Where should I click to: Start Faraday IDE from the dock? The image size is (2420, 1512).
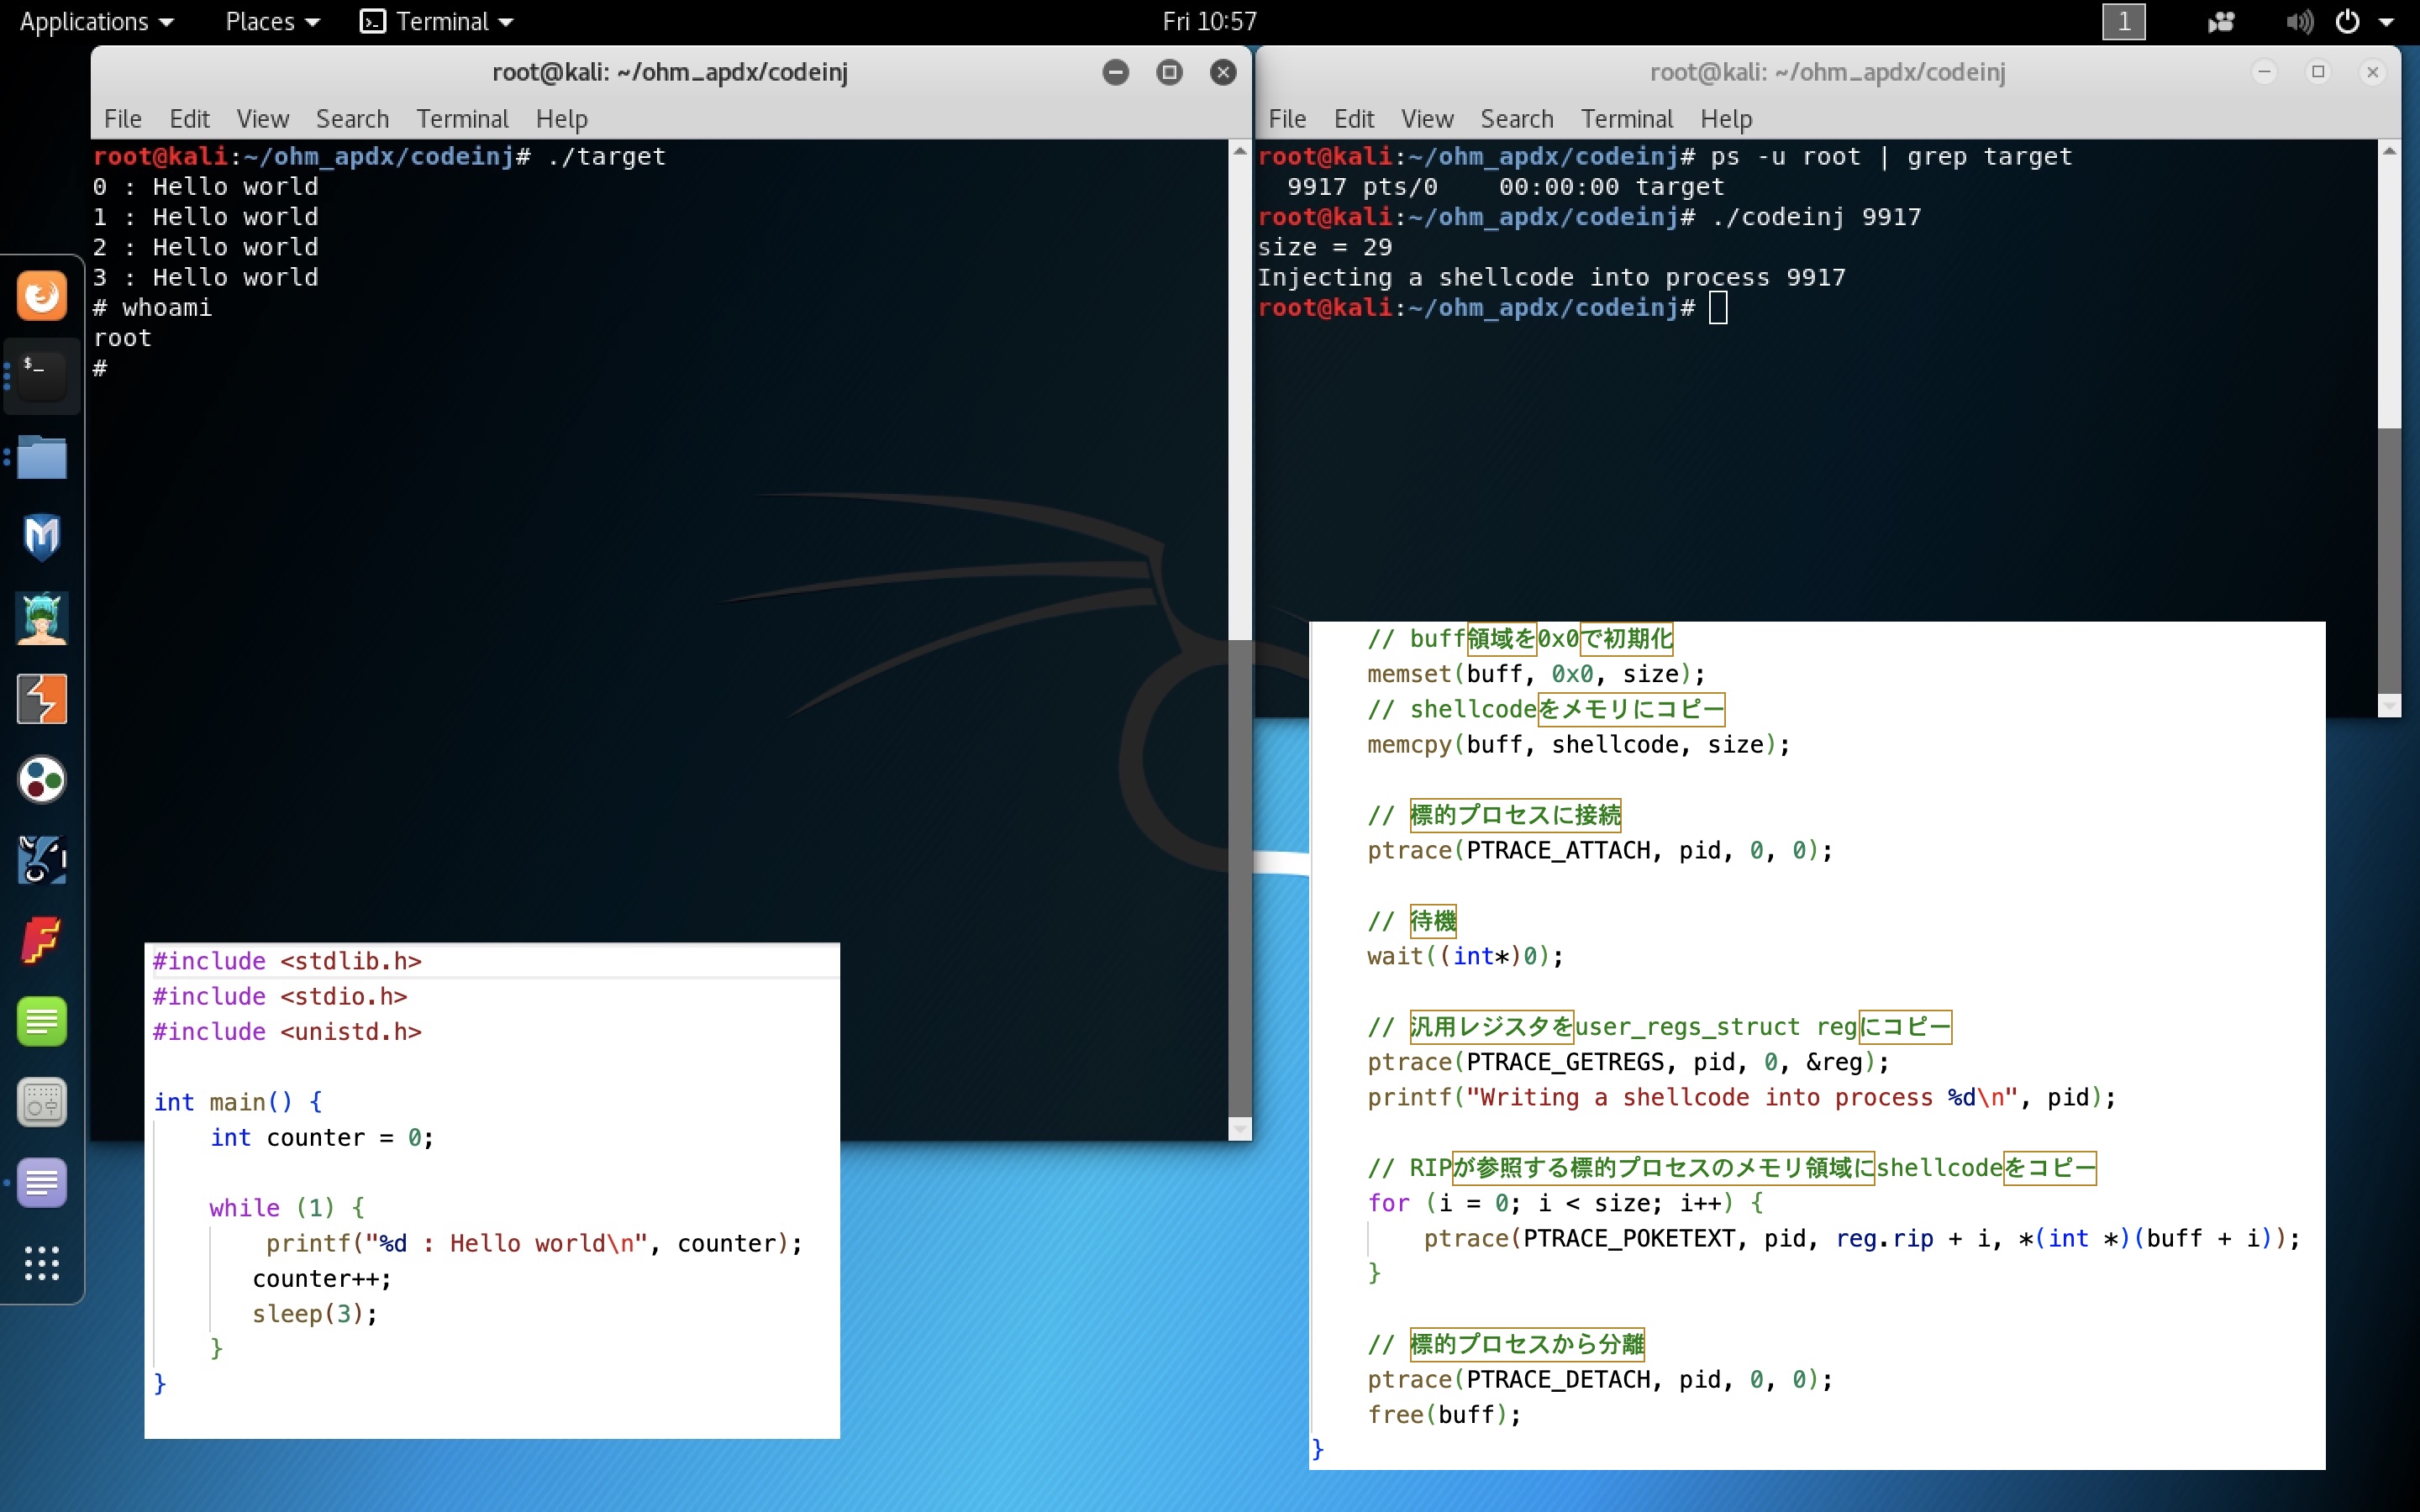pyautogui.click(x=41, y=941)
